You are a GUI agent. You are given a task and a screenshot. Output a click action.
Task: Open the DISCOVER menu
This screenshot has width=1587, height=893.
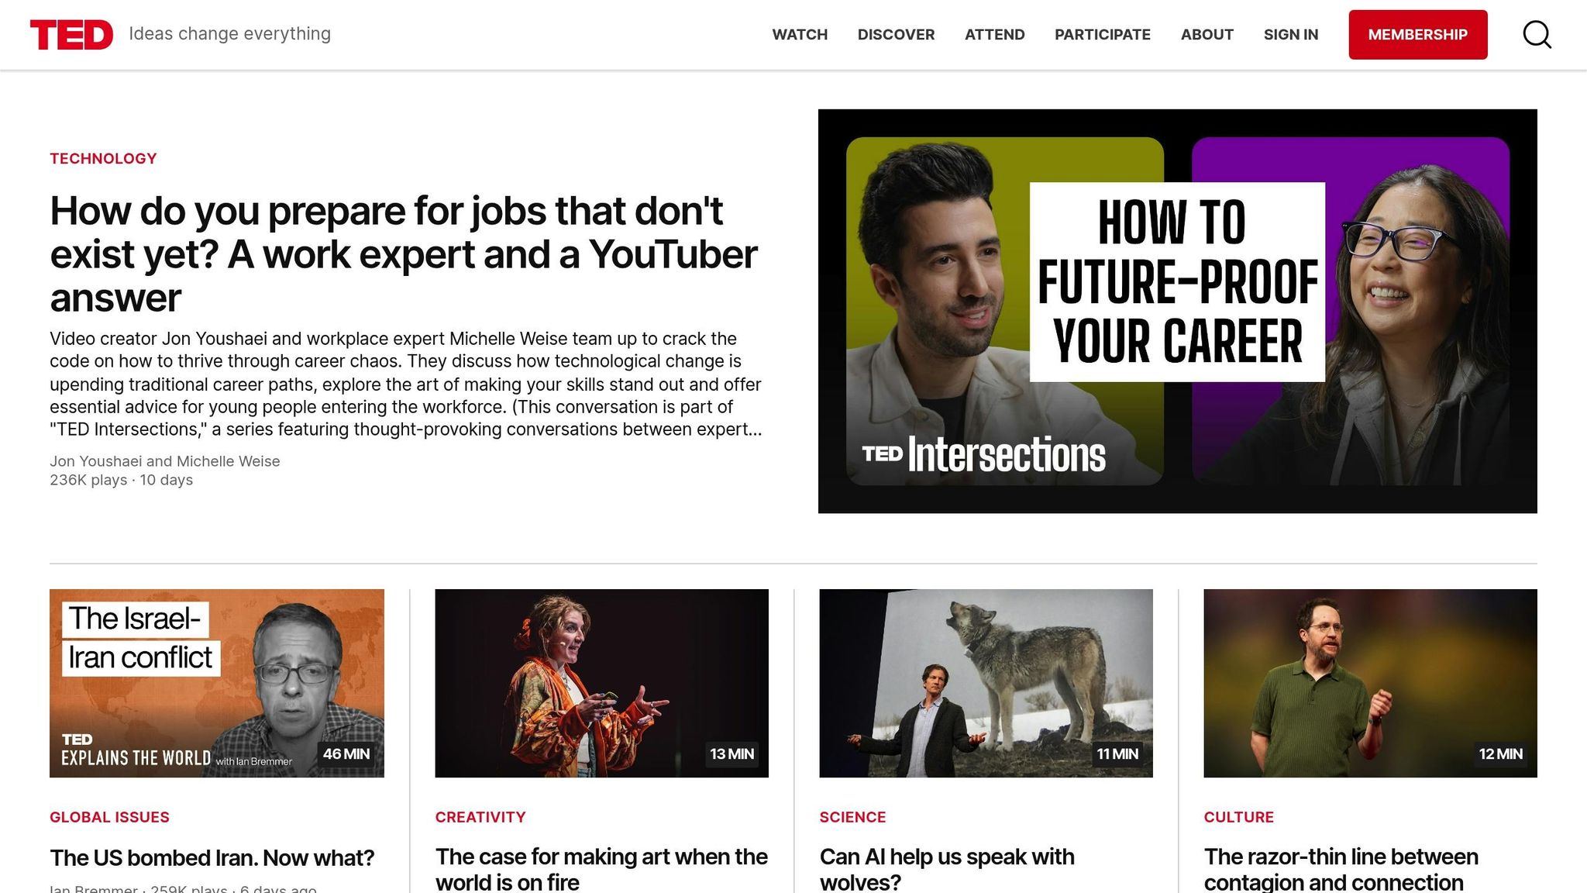[896, 34]
